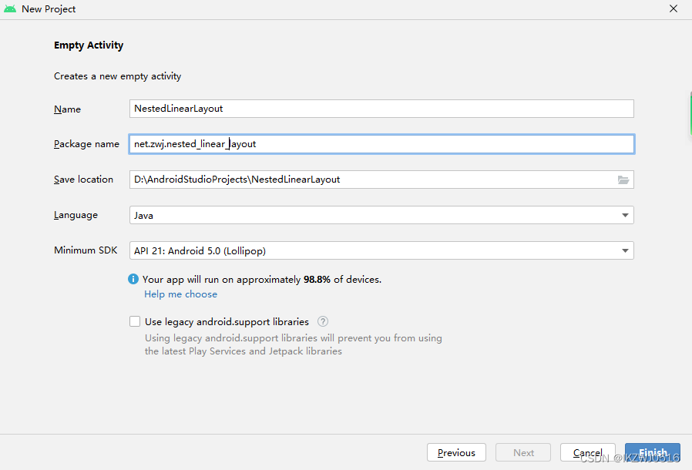Enable Use legacy android.support libraries checkbox
692x470 pixels.
(x=135, y=321)
